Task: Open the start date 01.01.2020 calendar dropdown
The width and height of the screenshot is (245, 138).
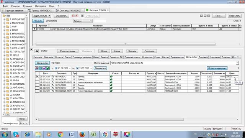Action: pos(70,68)
